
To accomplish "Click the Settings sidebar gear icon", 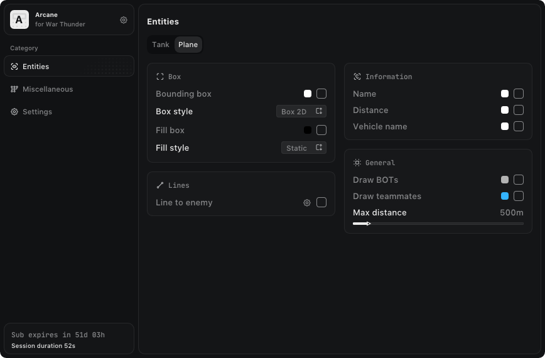I will click(x=14, y=112).
